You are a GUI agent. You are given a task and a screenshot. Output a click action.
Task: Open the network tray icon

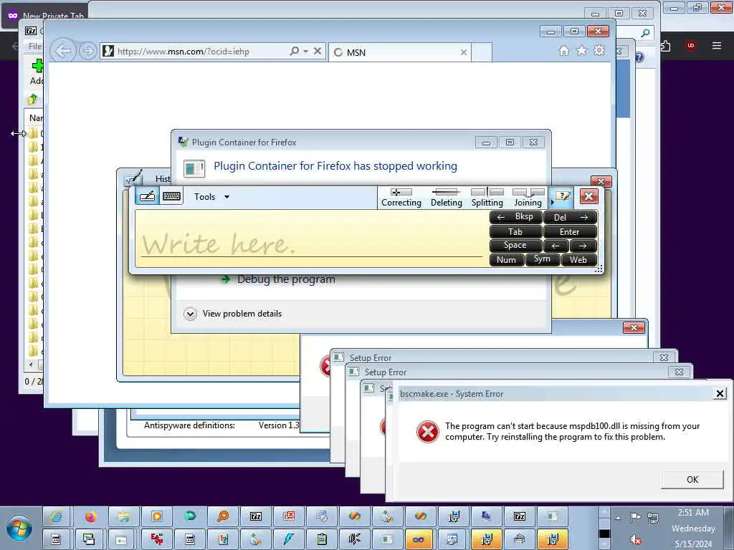(652, 517)
